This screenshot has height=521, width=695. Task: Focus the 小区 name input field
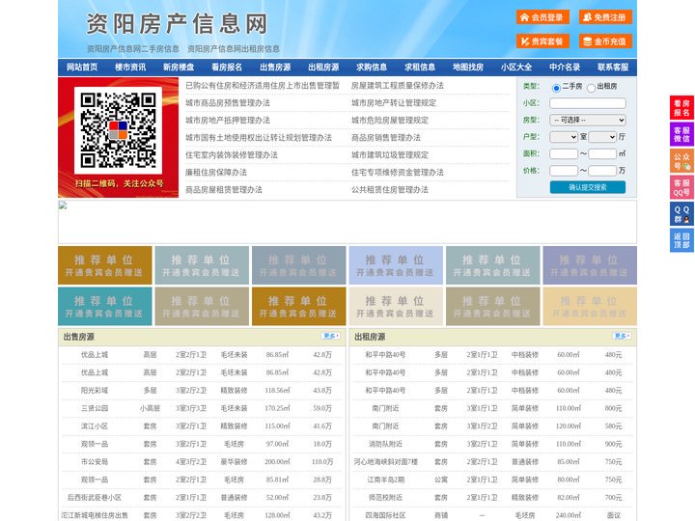588,103
